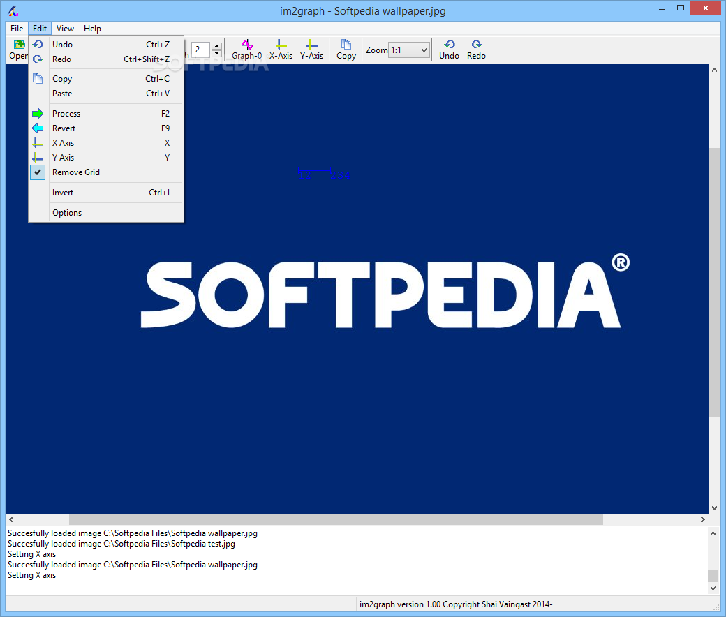This screenshot has width=726, height=617.
Task: Click the image vertical scrollbar thumb
Action: [x=714, y=281]
